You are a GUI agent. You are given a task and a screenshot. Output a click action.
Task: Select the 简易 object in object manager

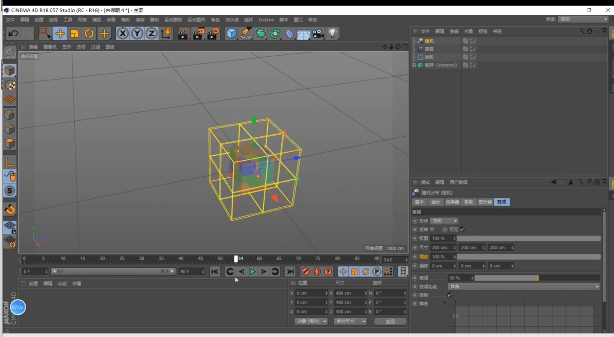pyautogui.click(x=429, y=49)
